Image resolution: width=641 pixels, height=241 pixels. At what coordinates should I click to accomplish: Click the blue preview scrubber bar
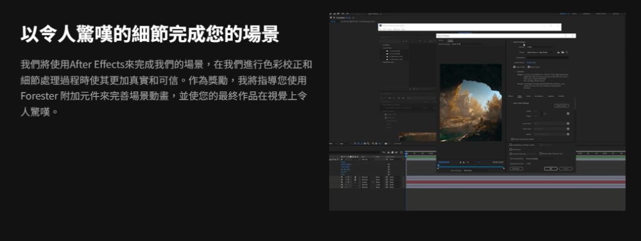(471, 167)
